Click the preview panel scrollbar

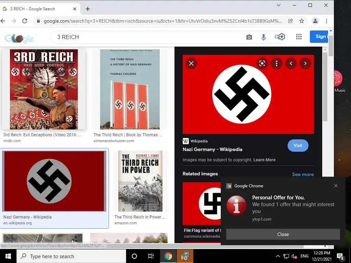click(325, 87)
